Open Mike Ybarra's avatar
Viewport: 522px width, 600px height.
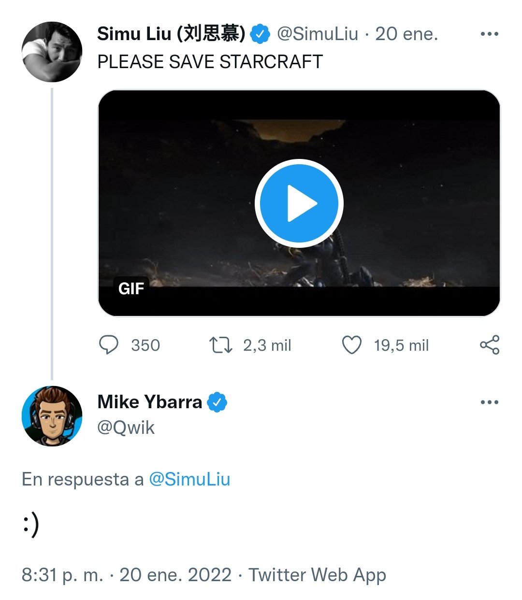(x=52, y=415)
